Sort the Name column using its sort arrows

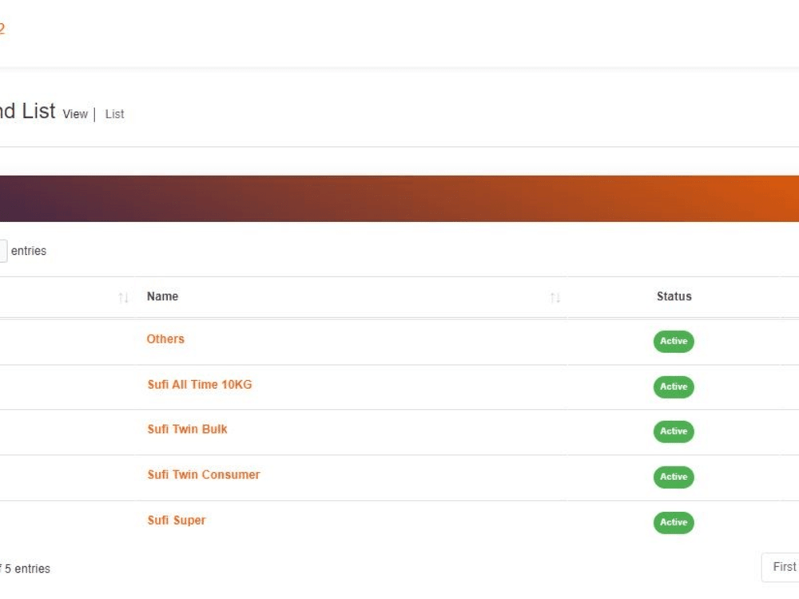click(555, 296)
